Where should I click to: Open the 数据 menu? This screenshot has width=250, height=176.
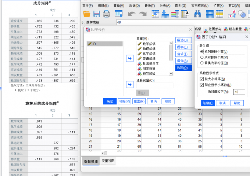(x=135, y=6)
